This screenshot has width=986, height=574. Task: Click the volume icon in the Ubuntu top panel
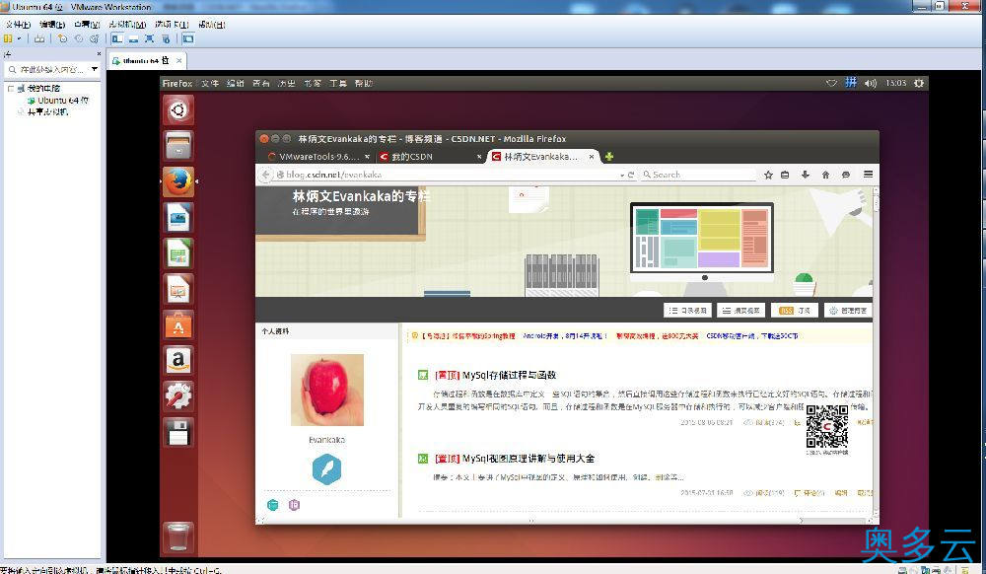(871, 83)
